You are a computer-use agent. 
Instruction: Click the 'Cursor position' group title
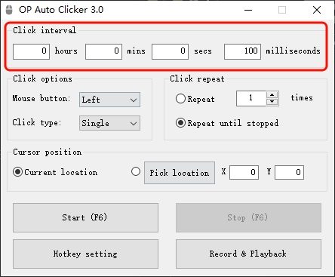pos(48,152)
